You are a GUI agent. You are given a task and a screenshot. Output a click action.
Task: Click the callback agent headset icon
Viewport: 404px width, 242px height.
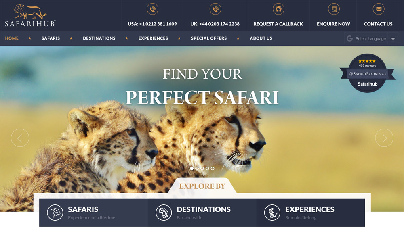coord(278,9)
